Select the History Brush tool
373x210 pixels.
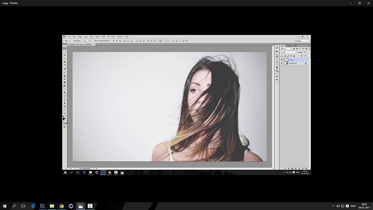65,79
